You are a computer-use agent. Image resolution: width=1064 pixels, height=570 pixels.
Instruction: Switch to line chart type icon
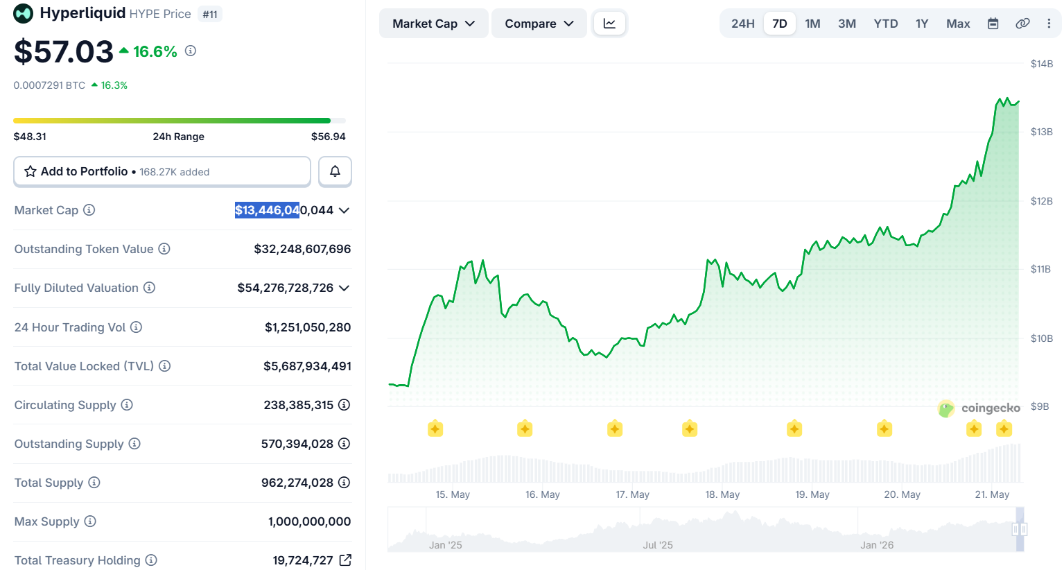tap(609, 24)
